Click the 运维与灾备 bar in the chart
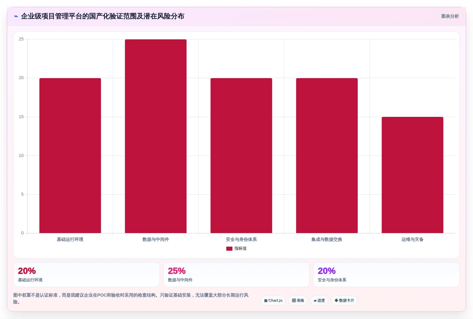 click(412, 175)
